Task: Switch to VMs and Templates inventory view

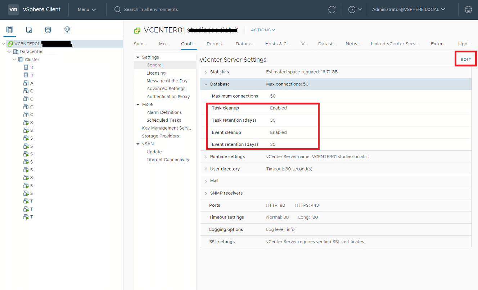Action: click(x=29, y=30)
